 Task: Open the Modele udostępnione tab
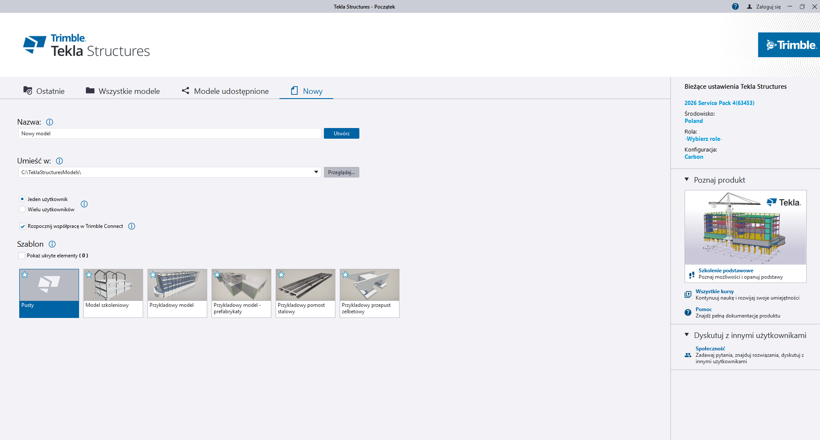click(225, 91)
